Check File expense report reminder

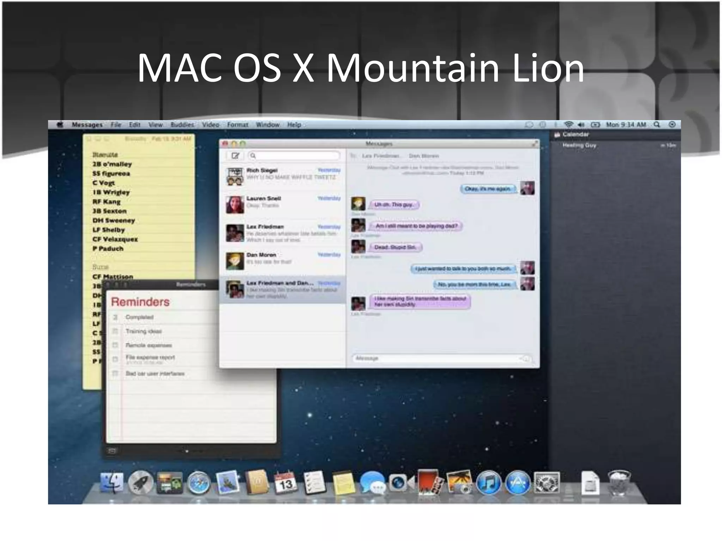pyautogui.click(x=115, y=359)
